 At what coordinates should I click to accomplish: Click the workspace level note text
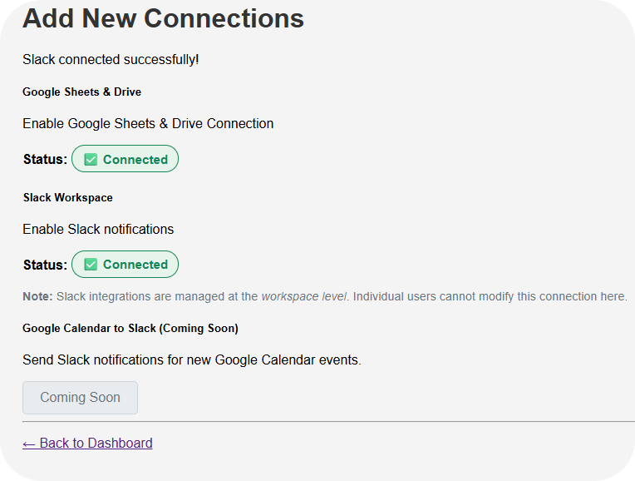325,296
